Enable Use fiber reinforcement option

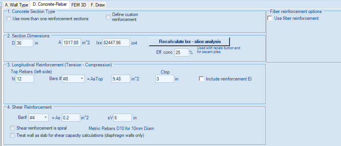pos(270,18)
